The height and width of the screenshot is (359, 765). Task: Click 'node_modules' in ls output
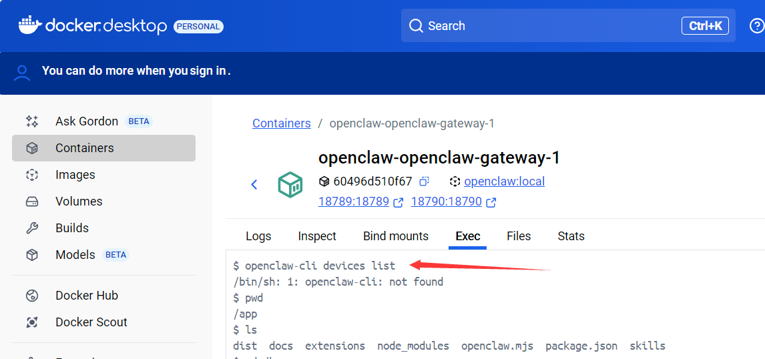(413, 346)
